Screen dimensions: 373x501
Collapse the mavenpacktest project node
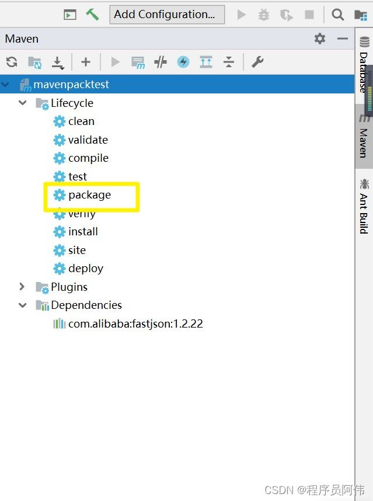pyautogui.click(x=5, y=84)
